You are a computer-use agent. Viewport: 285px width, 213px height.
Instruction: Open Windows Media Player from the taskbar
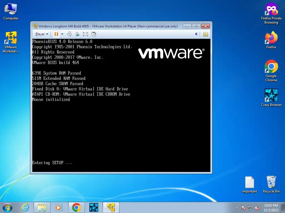click(x=59, y=207)
